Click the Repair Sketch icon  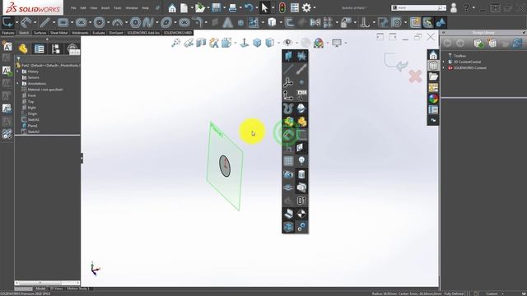383,22
